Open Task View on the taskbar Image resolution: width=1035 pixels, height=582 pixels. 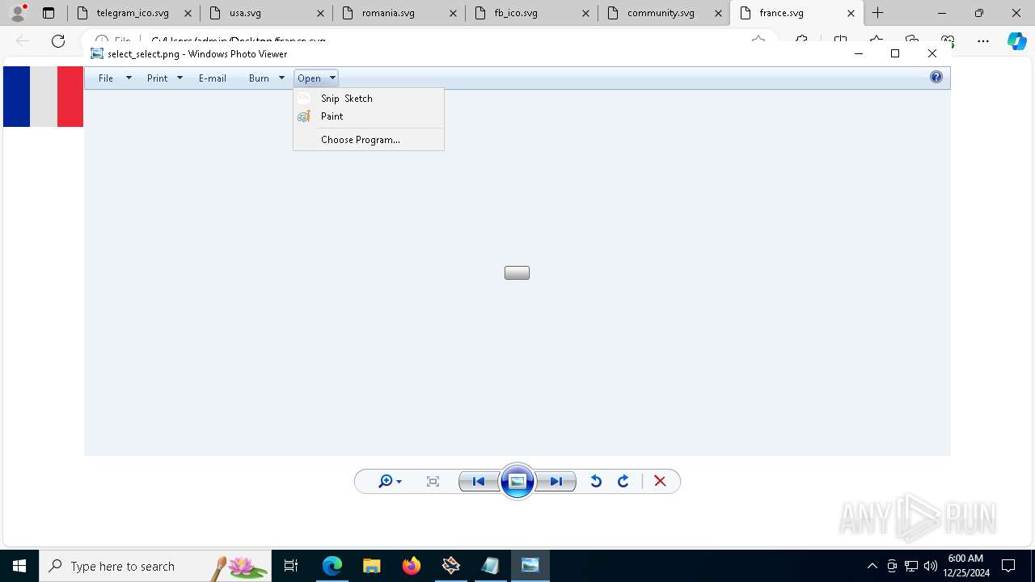(291, 566)
